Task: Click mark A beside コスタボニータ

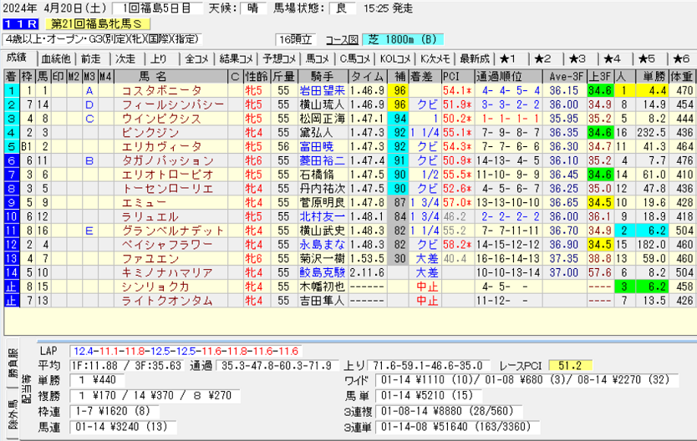Action: pyautogui.click(x=89, y=90)
